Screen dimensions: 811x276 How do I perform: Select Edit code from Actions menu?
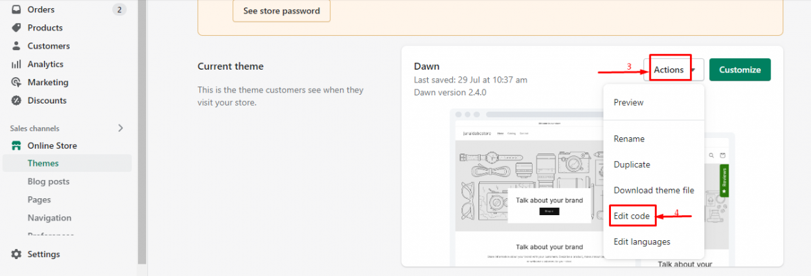(x=632, y=216)
